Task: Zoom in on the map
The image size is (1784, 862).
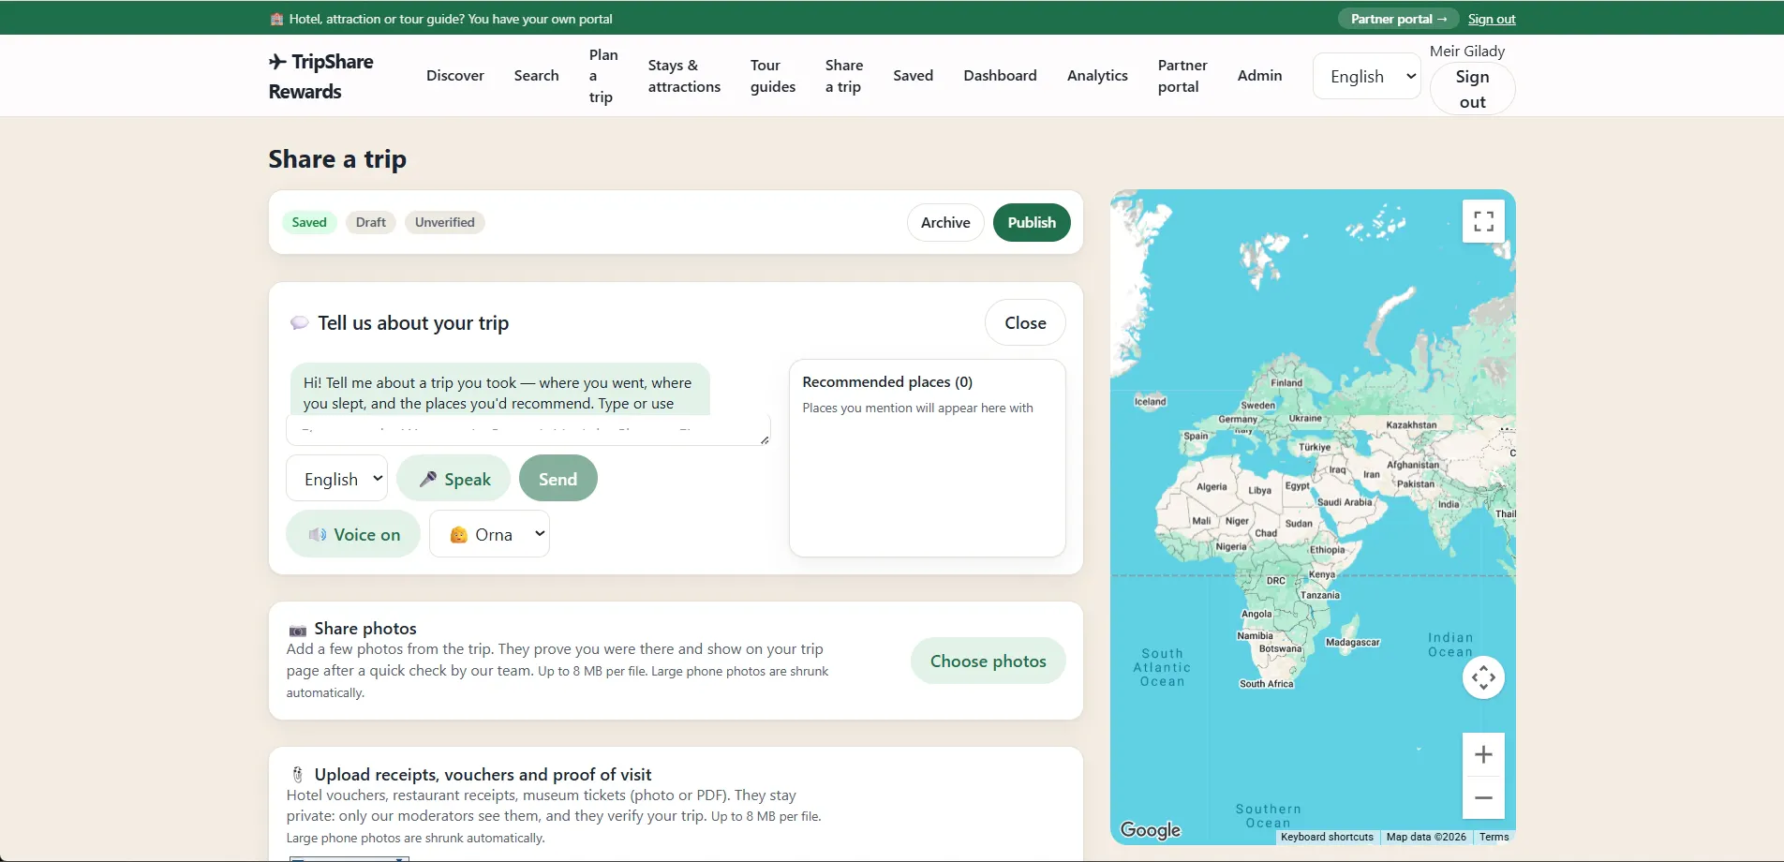Action: pyautogui.click(x=1483, y=754)
